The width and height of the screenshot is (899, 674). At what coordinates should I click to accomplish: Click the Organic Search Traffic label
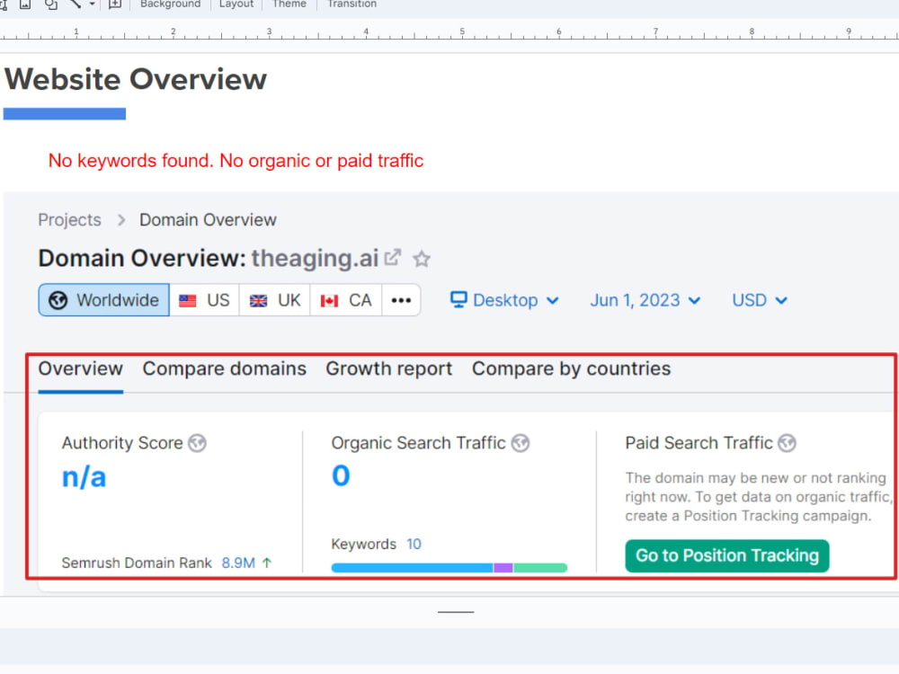419,443
